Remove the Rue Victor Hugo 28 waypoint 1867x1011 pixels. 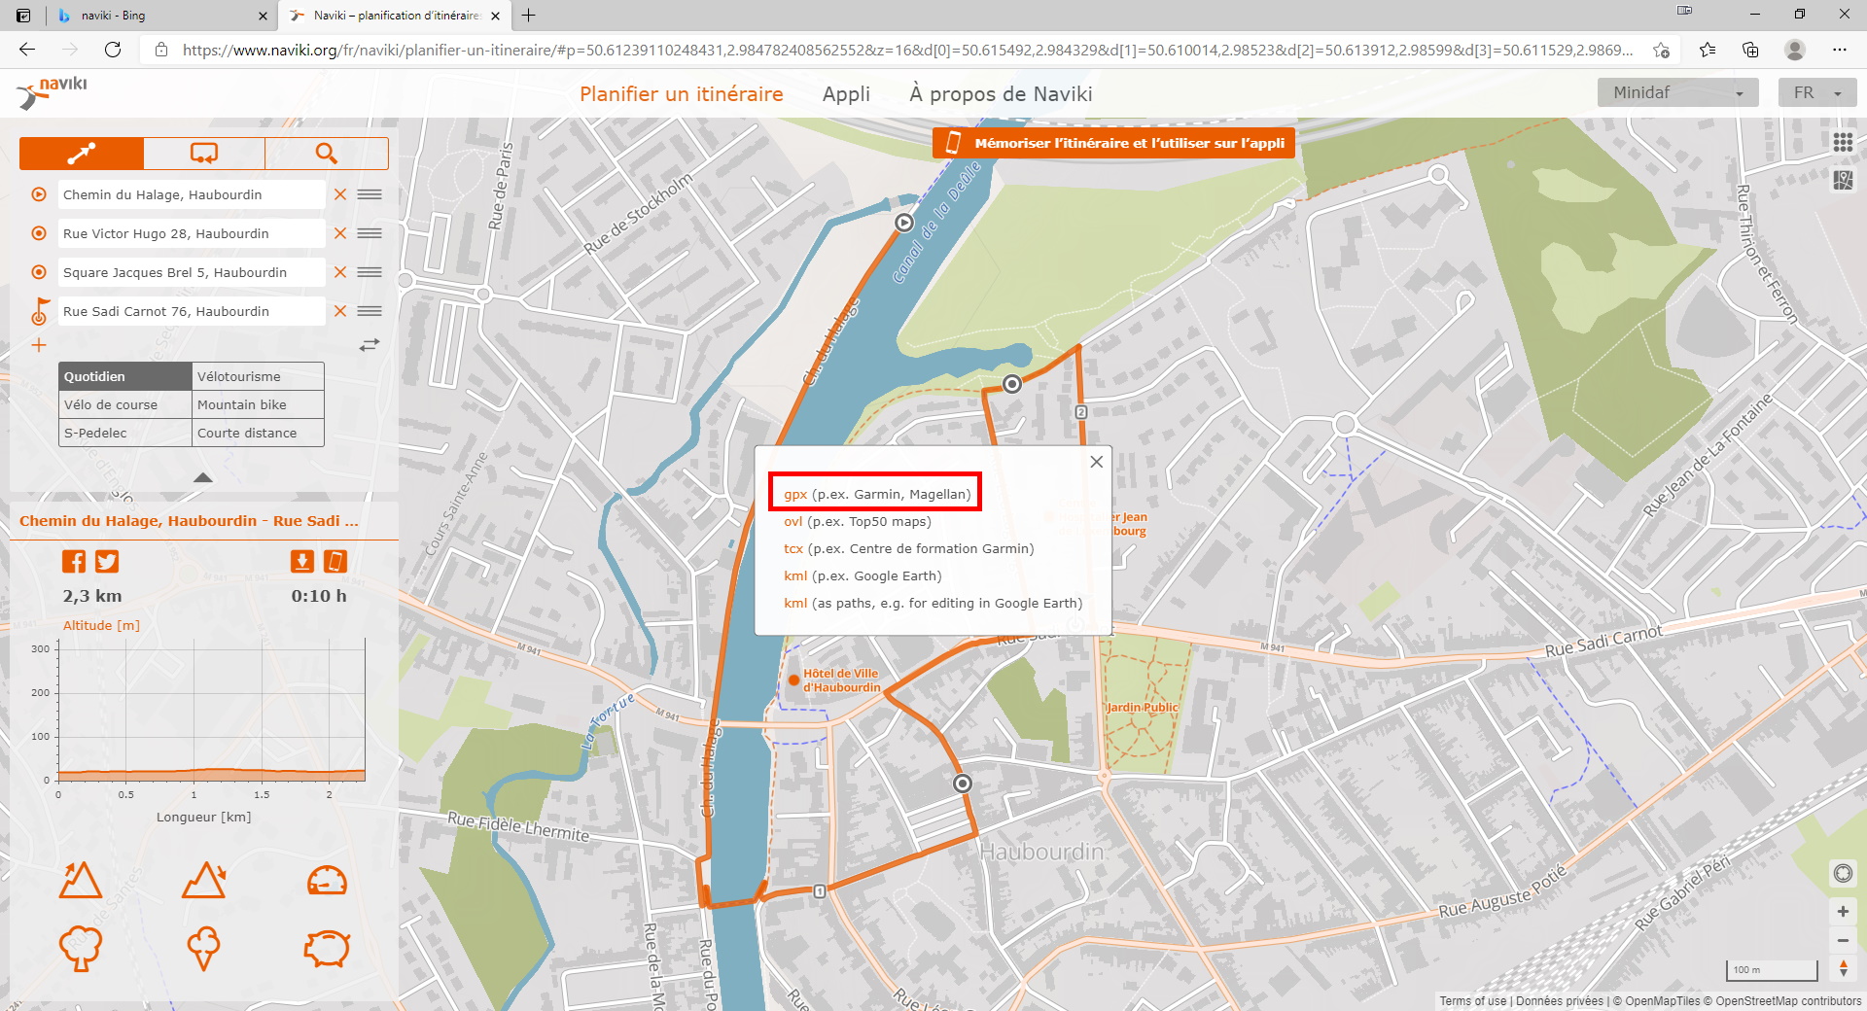[x=340, y=233]
